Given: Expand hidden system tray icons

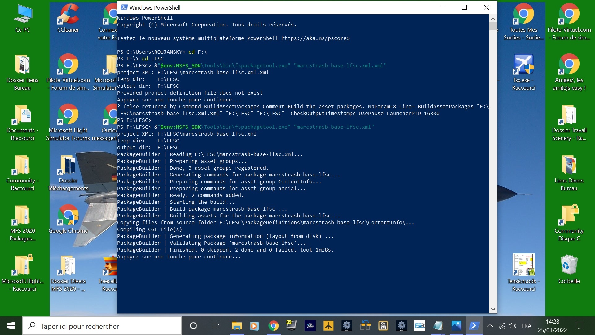Looking at the screenshot, I should (490, 326).
